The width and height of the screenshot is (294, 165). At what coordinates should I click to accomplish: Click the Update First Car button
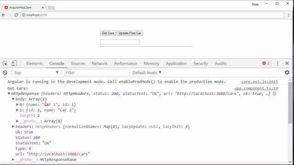coord(130,33)
